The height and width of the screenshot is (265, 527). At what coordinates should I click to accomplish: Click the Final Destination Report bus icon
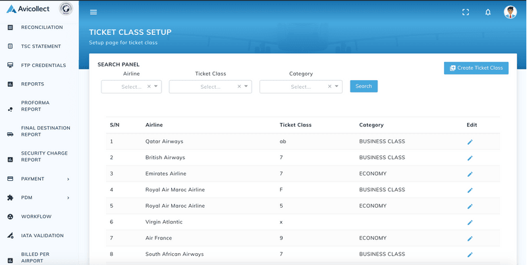click(x=10, y=135)
